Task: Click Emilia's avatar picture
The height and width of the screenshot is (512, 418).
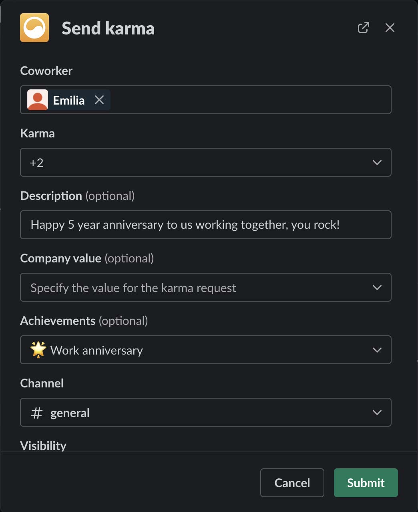Action: pyautogui.click(x=38, y=100)
